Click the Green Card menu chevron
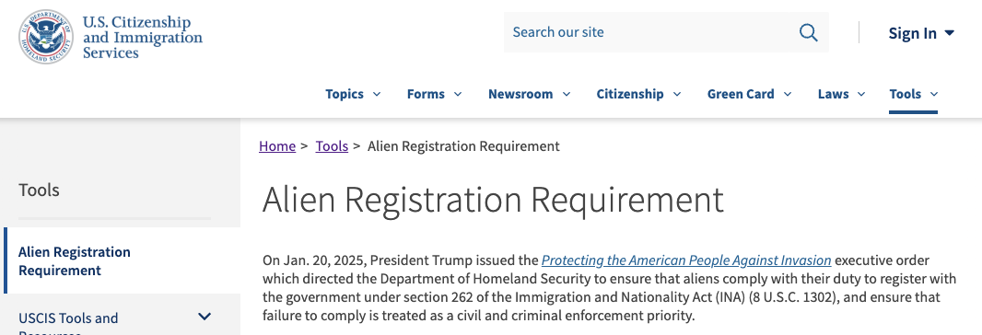The height and width of the screenshot is (335, 982). pyautogui.click(x=788, y=95)
